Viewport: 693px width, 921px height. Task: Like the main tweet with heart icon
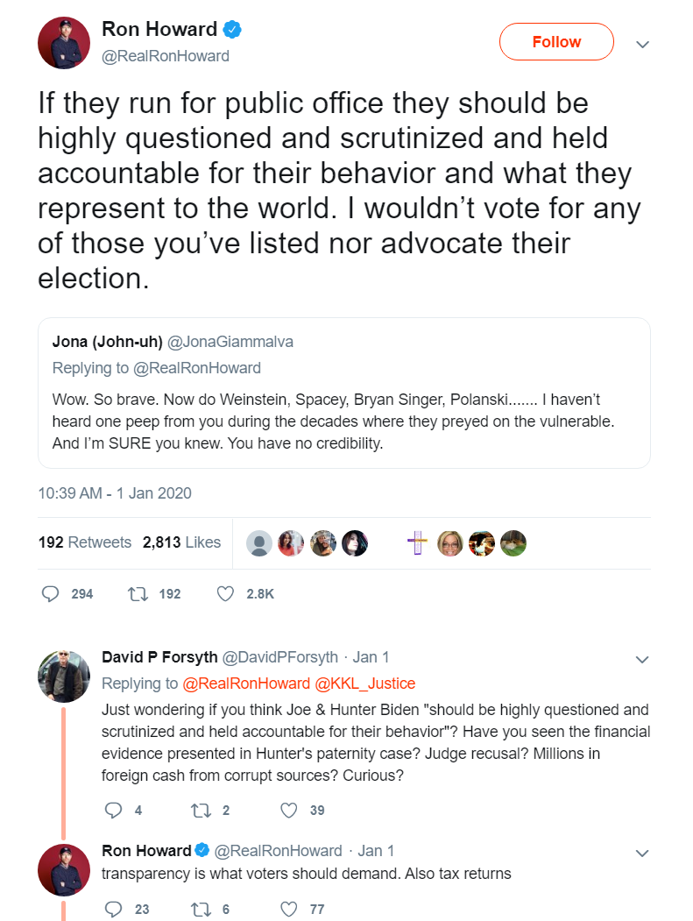pos(225,593)
